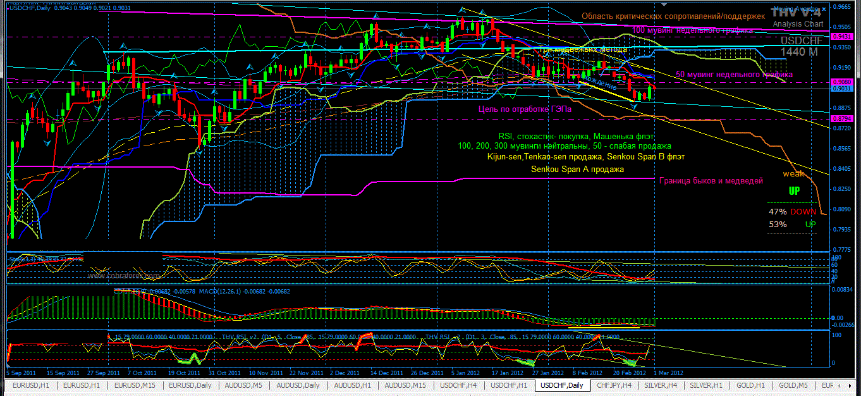Click the www.cobraforex.com text in stochastic pane
Screen dimensions: 861x396
coord(123,276)
